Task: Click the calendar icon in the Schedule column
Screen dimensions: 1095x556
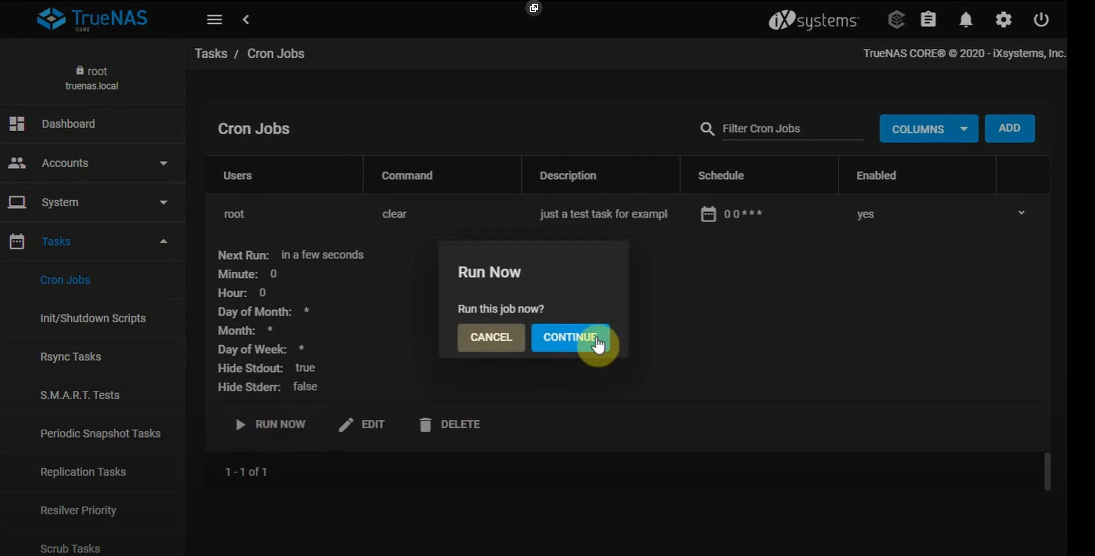Action: pyautogui.click(x=709, y=214)
